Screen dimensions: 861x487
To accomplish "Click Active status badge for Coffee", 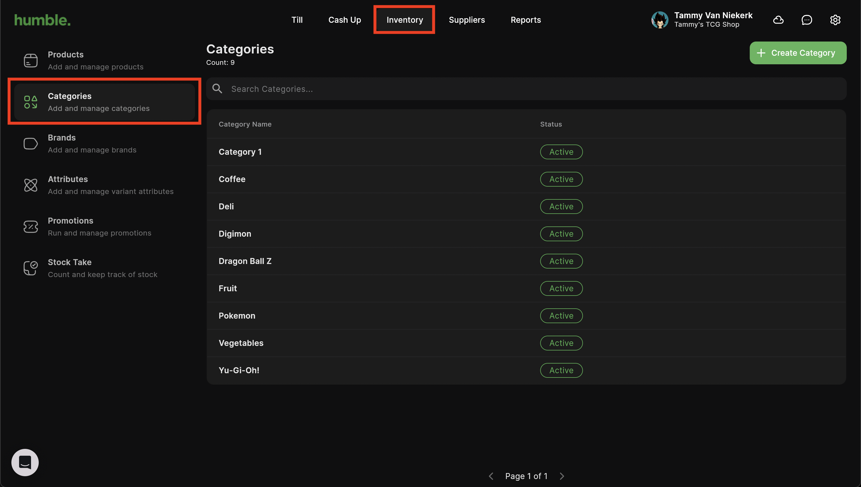I will tap(561, 179).
